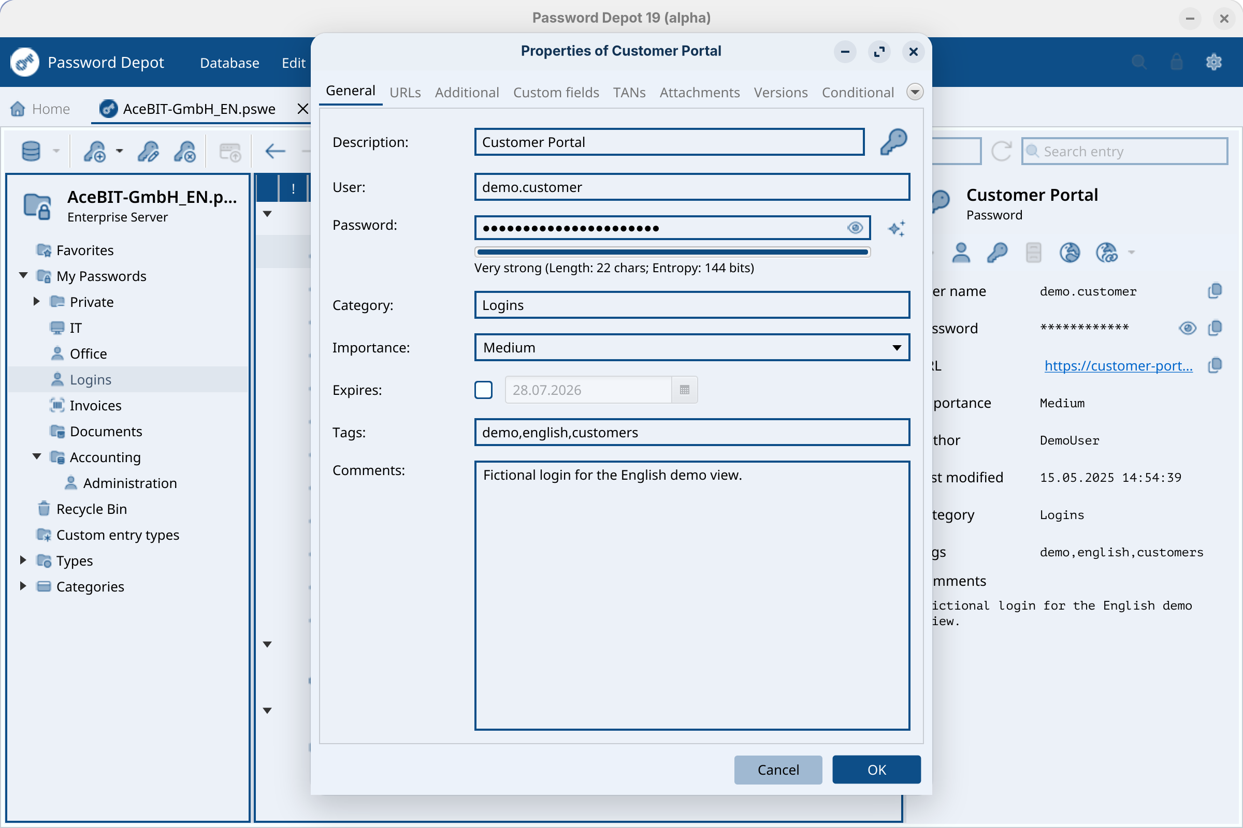Open settings gear in the header bar
Image resolution: width=1243 pixels, height=828 pixels.
[1214, 62]
